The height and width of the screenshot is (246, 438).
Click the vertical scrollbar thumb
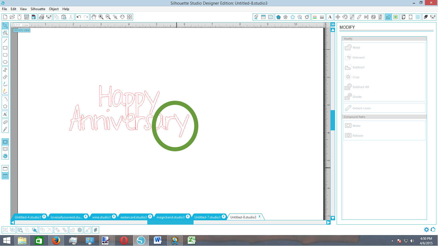pos(333,120)
